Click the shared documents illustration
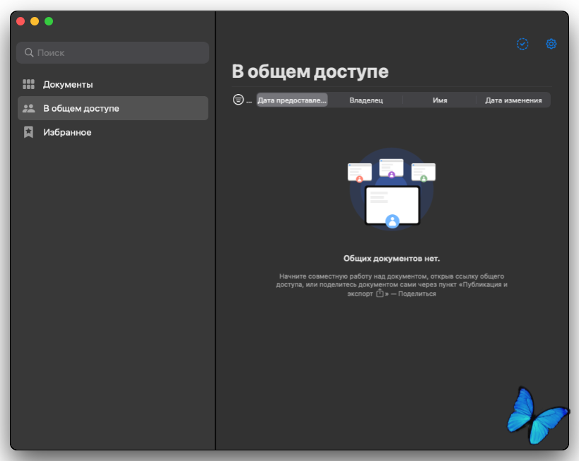The height and width of the screenshot is (461, 579). (x=392, y=189)
